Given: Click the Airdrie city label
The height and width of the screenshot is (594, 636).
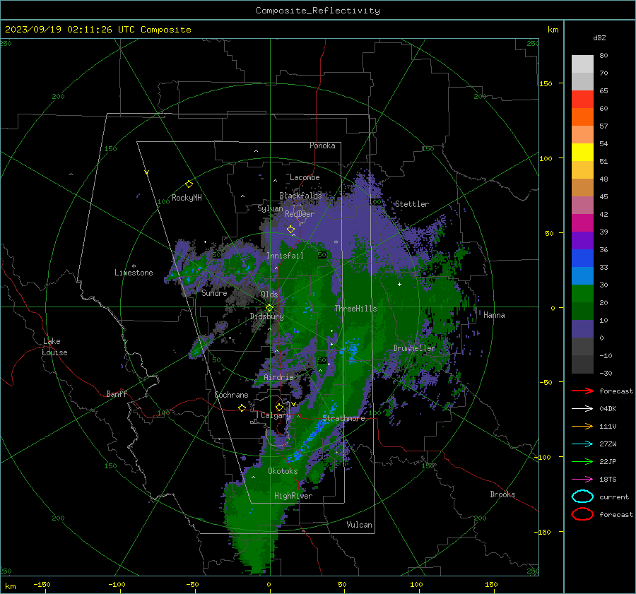Looking at the screenshot, I should 278,377.
